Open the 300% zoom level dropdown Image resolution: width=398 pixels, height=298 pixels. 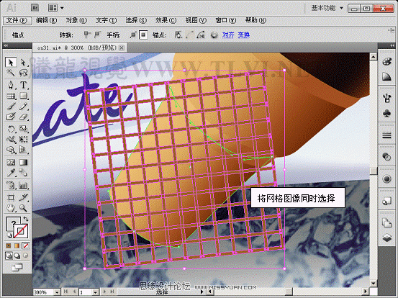[x=57, y=292]
